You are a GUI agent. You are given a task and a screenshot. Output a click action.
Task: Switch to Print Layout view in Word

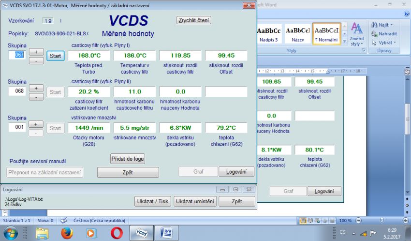pos(303,221)
